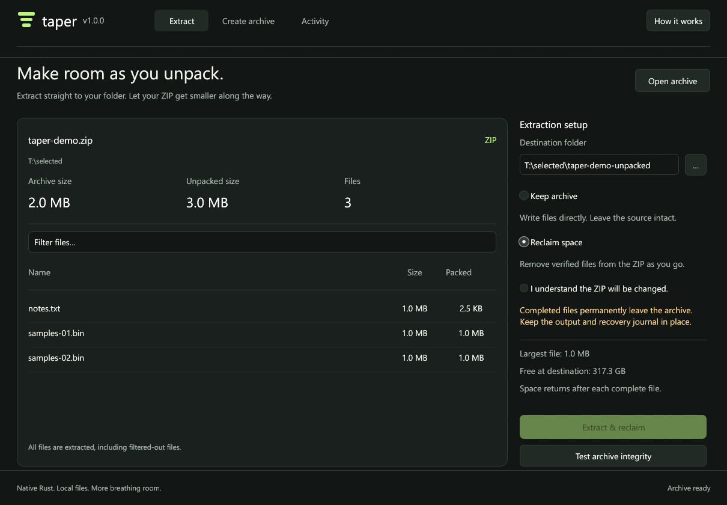This screenshot has width=727, height=505.
Task: Sort by the Size column header
Action: click(415, 272)
